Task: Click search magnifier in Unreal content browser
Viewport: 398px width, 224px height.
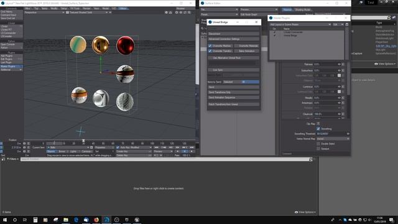Action: (311, 159)
